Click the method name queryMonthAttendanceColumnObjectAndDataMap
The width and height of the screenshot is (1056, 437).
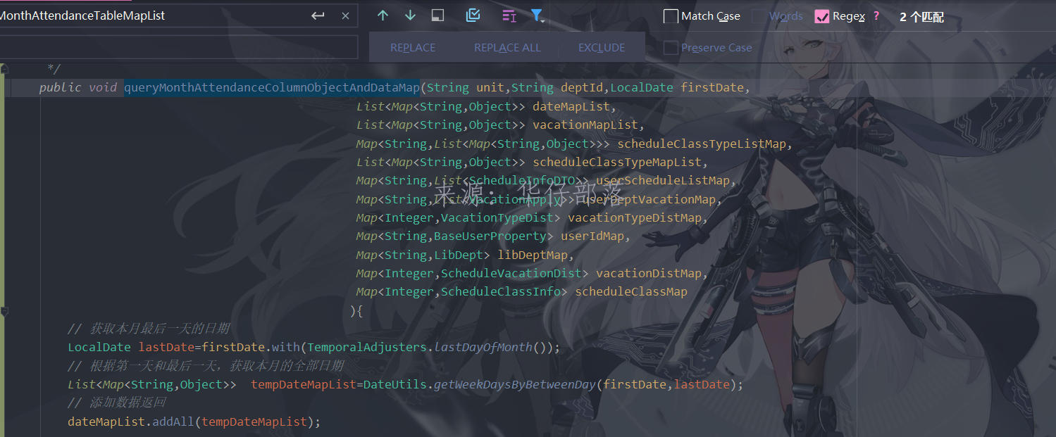(272, 87)
